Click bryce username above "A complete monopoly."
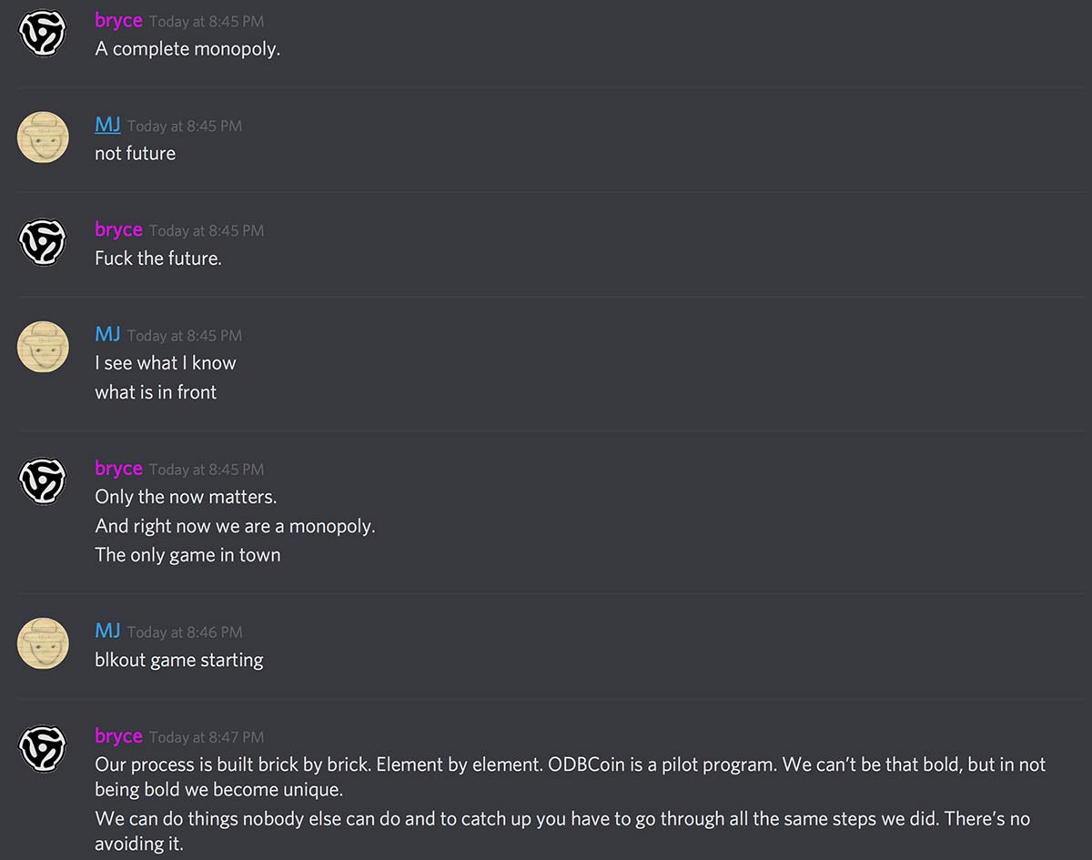This screenshot has width=1092, height=860. 118,20
